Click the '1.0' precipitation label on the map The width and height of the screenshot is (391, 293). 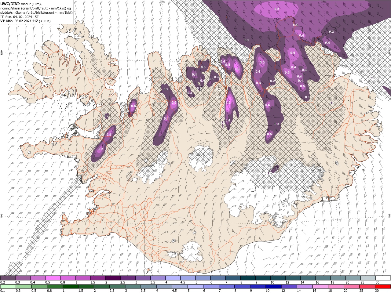[x=228, y=103]
